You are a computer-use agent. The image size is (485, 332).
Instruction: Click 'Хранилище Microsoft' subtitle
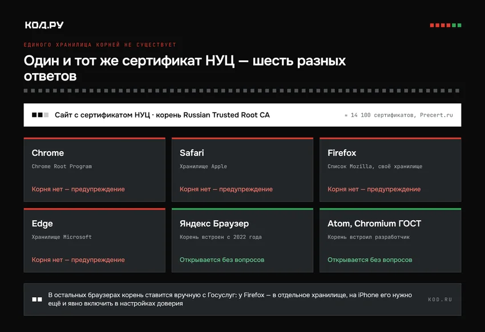click(x=62, y=237)
